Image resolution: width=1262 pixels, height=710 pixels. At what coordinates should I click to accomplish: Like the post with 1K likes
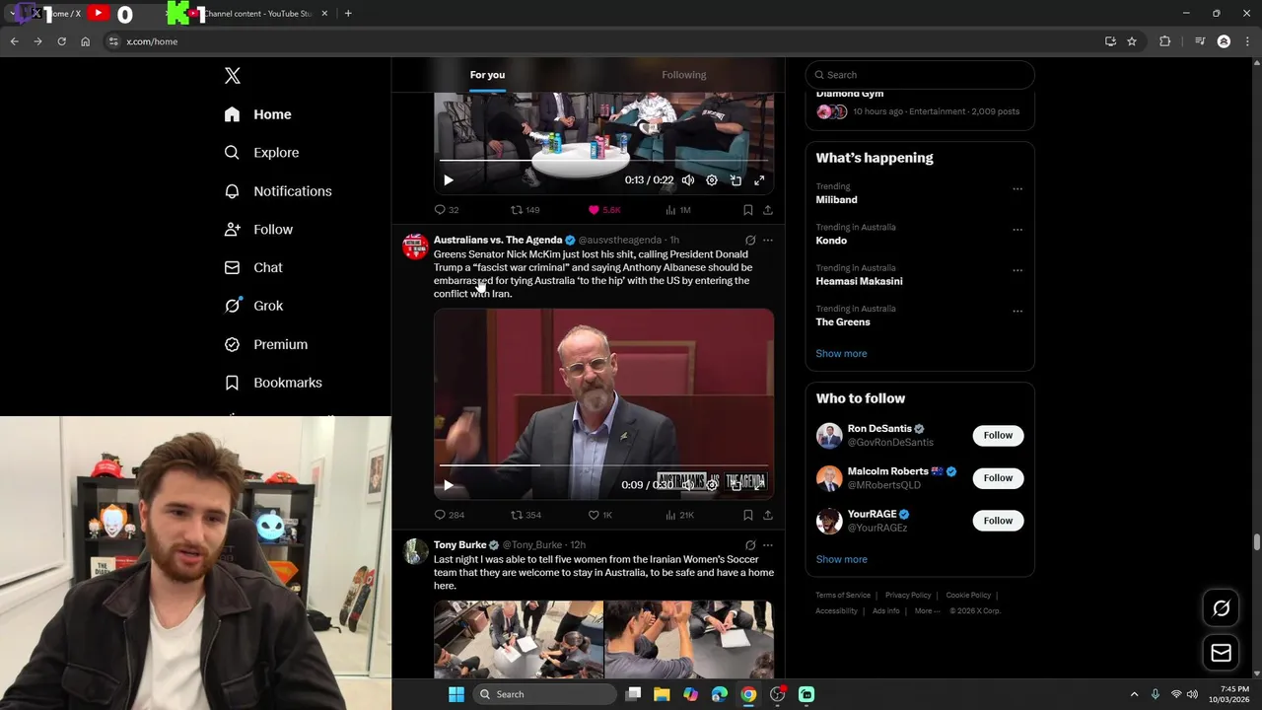coord(600,515)
